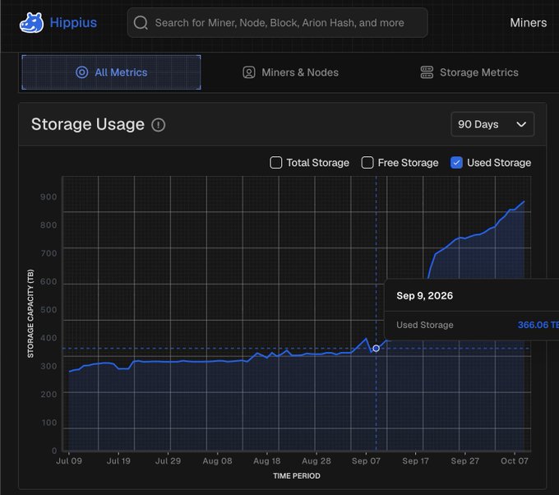Image resolution: width=559 pixels, height=495 pixels.
Task: Enable the Total Storage checkbox
Action: tap(275, 163)
